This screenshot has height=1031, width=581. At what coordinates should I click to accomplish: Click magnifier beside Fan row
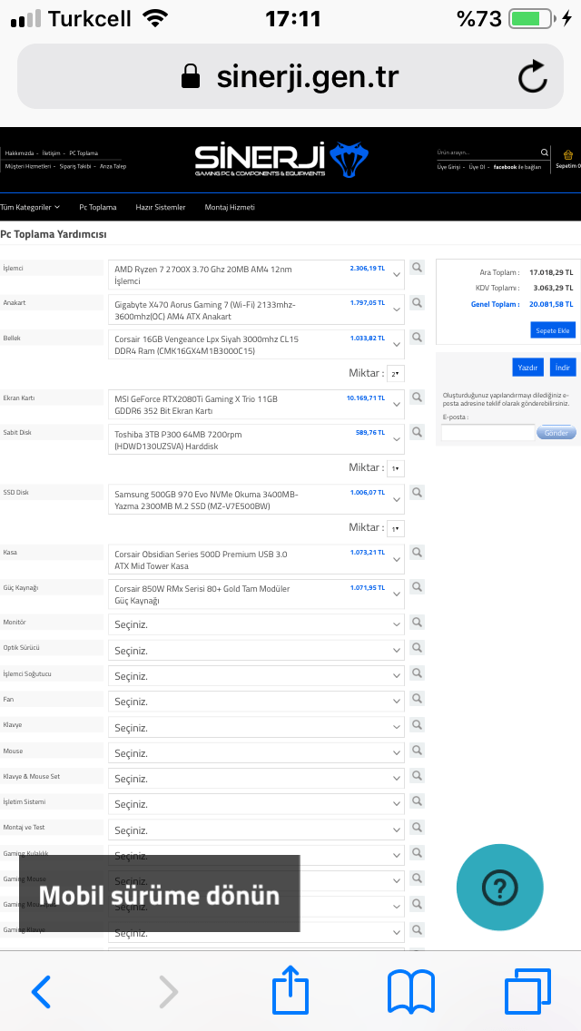[417, 699]
